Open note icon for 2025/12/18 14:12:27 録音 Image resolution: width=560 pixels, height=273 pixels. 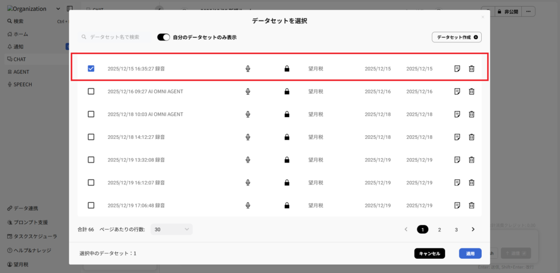[457, 137]
